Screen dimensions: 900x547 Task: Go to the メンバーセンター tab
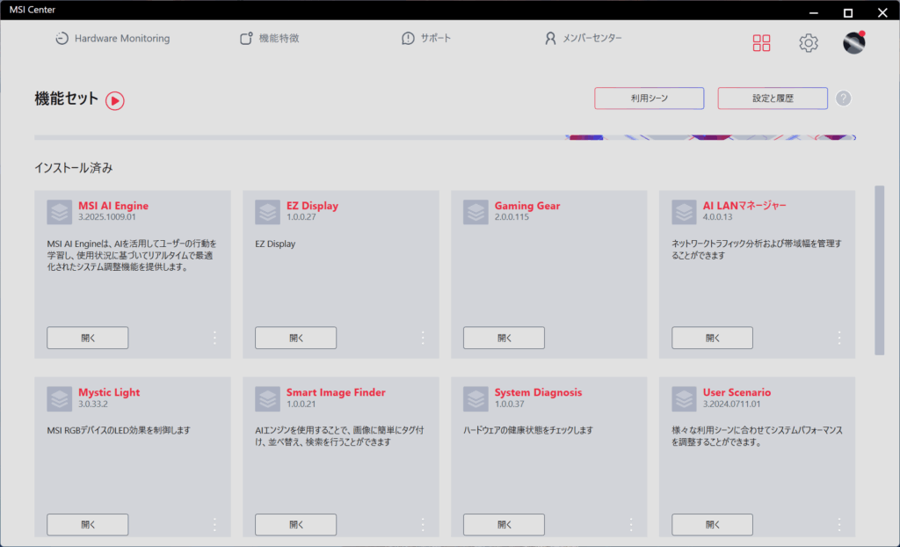point(584,39)
